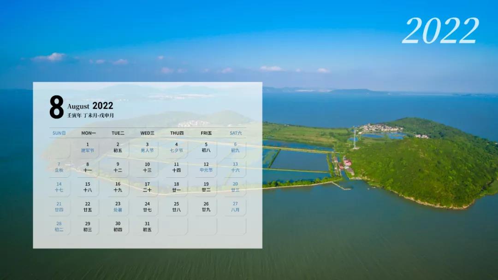Select the SAT六 column header
Image resolution: width=498 pixels, height=280 pixels.
pos(236,133)
